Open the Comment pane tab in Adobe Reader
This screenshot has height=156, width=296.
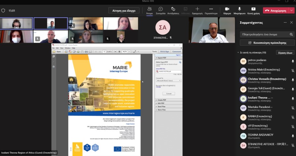pos(176,52)
